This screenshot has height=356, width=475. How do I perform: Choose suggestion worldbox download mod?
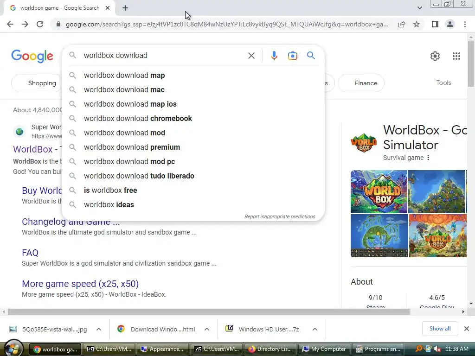193,133
